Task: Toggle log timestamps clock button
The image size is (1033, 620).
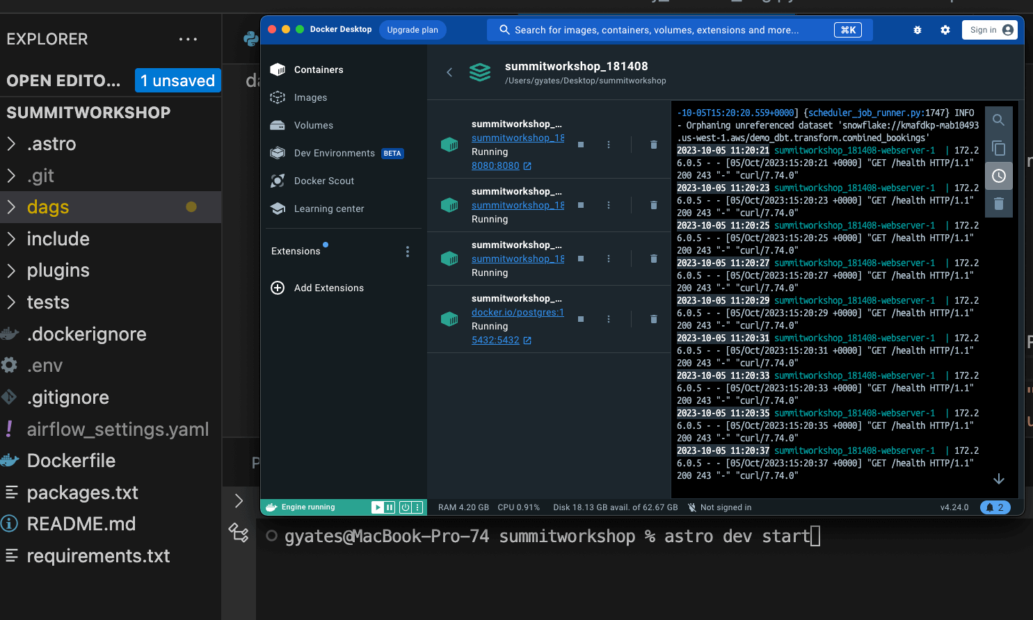Action: pyautogui.click(x=998, y=176)
